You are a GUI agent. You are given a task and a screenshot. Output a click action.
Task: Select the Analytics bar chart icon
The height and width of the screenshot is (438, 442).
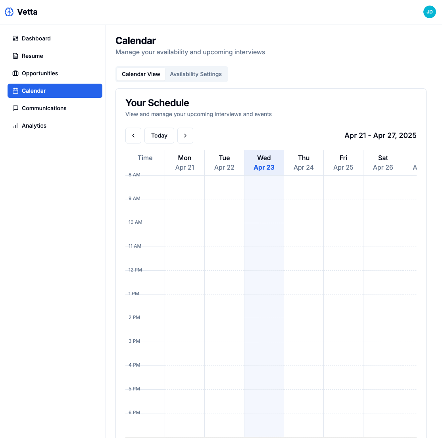[x=15, y=126]
